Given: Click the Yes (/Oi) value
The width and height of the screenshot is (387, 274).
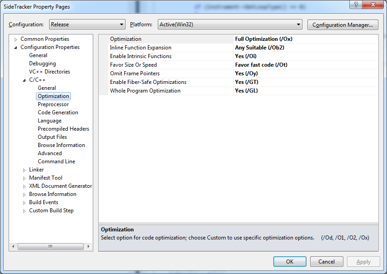Looking at the screenshot, I should coord(246,56).
